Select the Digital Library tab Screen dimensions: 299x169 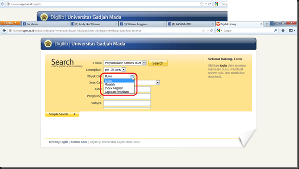point(239,24)
